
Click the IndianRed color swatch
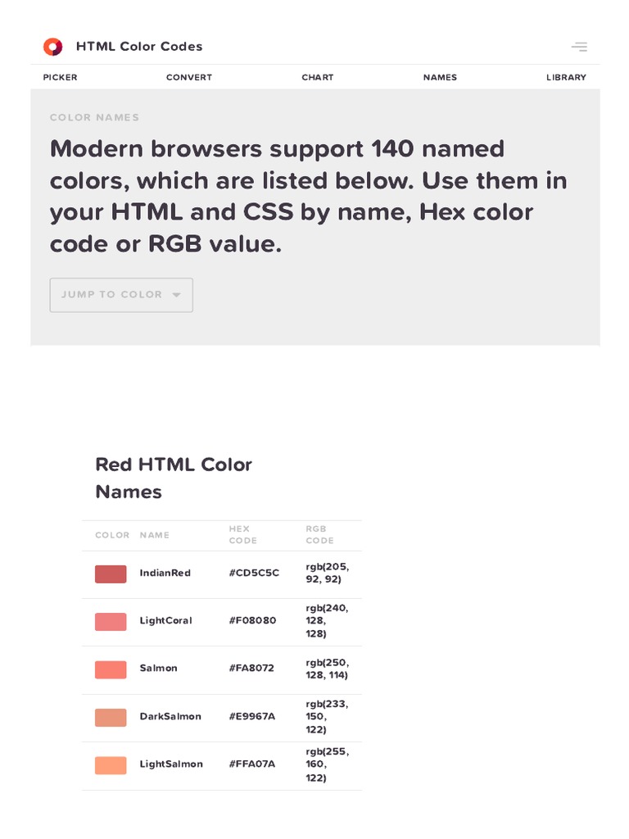(x=111, y=574)
